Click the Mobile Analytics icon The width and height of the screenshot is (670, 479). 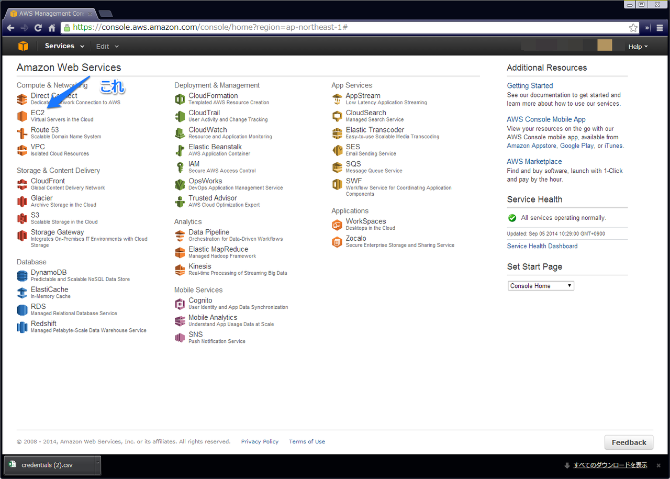coord(180,321)
